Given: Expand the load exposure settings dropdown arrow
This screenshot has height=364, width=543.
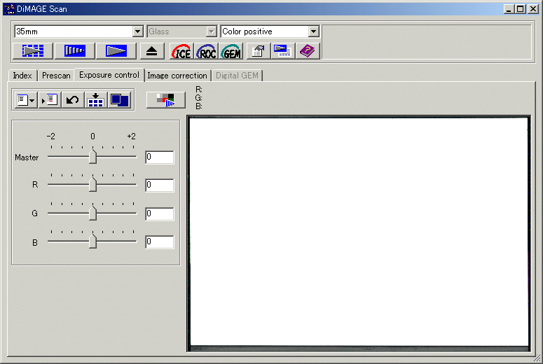Looking at the screenshot, I should tap(33, 100).
